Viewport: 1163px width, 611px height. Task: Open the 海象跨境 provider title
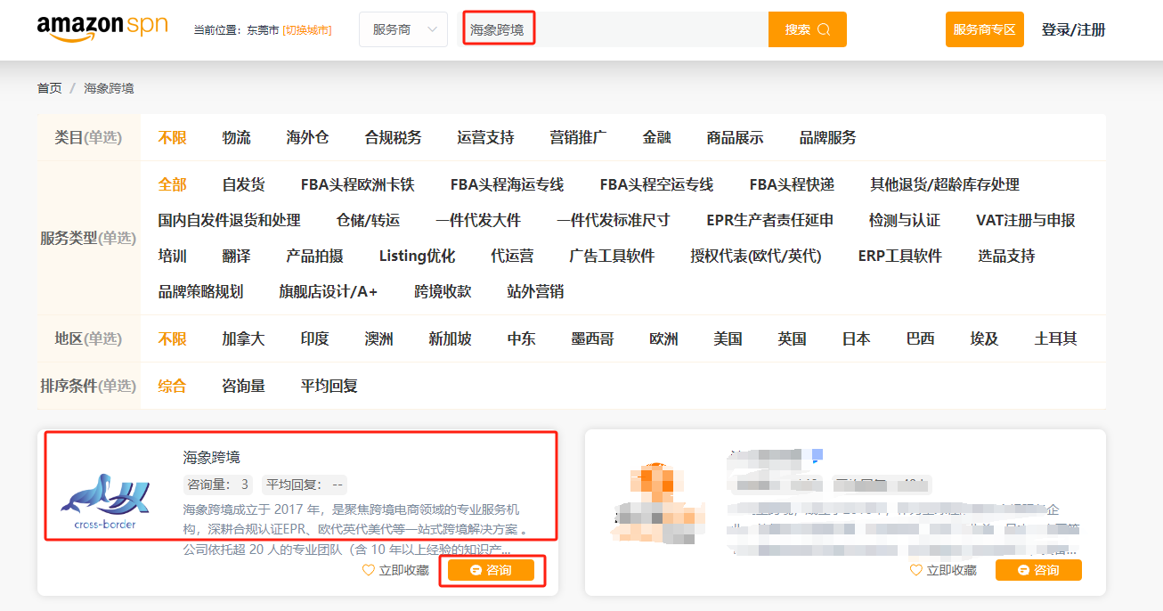tap(212, 457)
